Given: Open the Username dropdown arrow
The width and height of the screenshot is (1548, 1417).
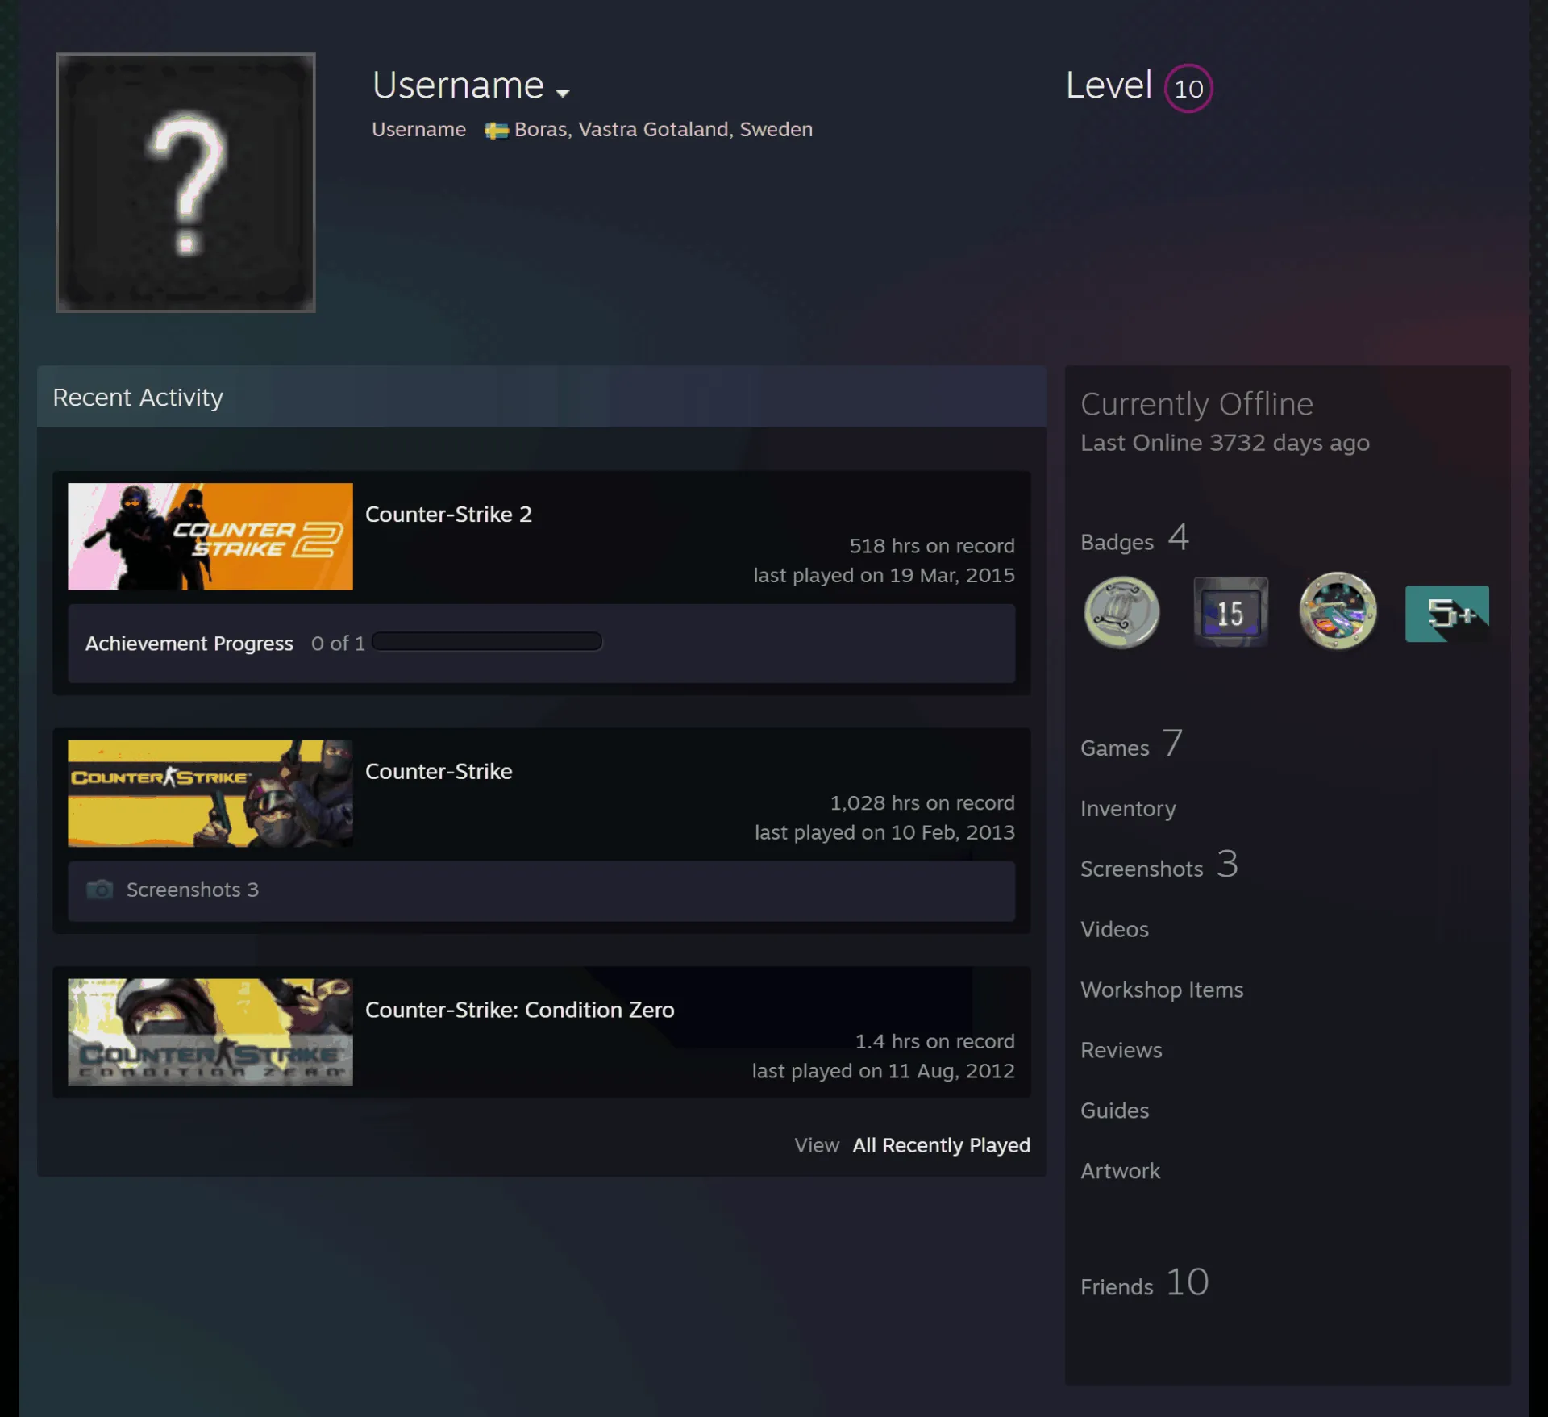Looking at the screenshot, I should [x=563, y=93].
